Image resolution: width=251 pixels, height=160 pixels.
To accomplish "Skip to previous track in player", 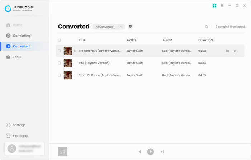I will (139, 152).
